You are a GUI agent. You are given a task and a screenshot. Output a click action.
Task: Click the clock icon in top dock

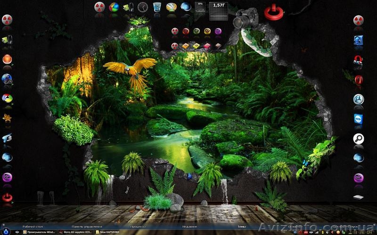point(143,7)
